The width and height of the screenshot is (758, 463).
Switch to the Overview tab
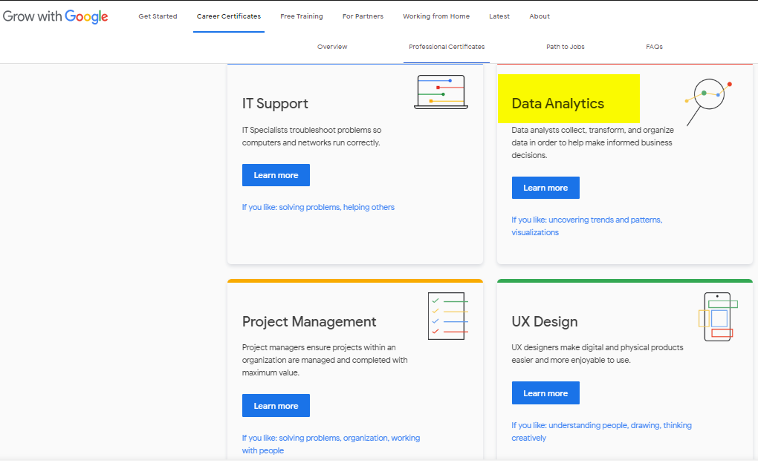coord(332,47)
